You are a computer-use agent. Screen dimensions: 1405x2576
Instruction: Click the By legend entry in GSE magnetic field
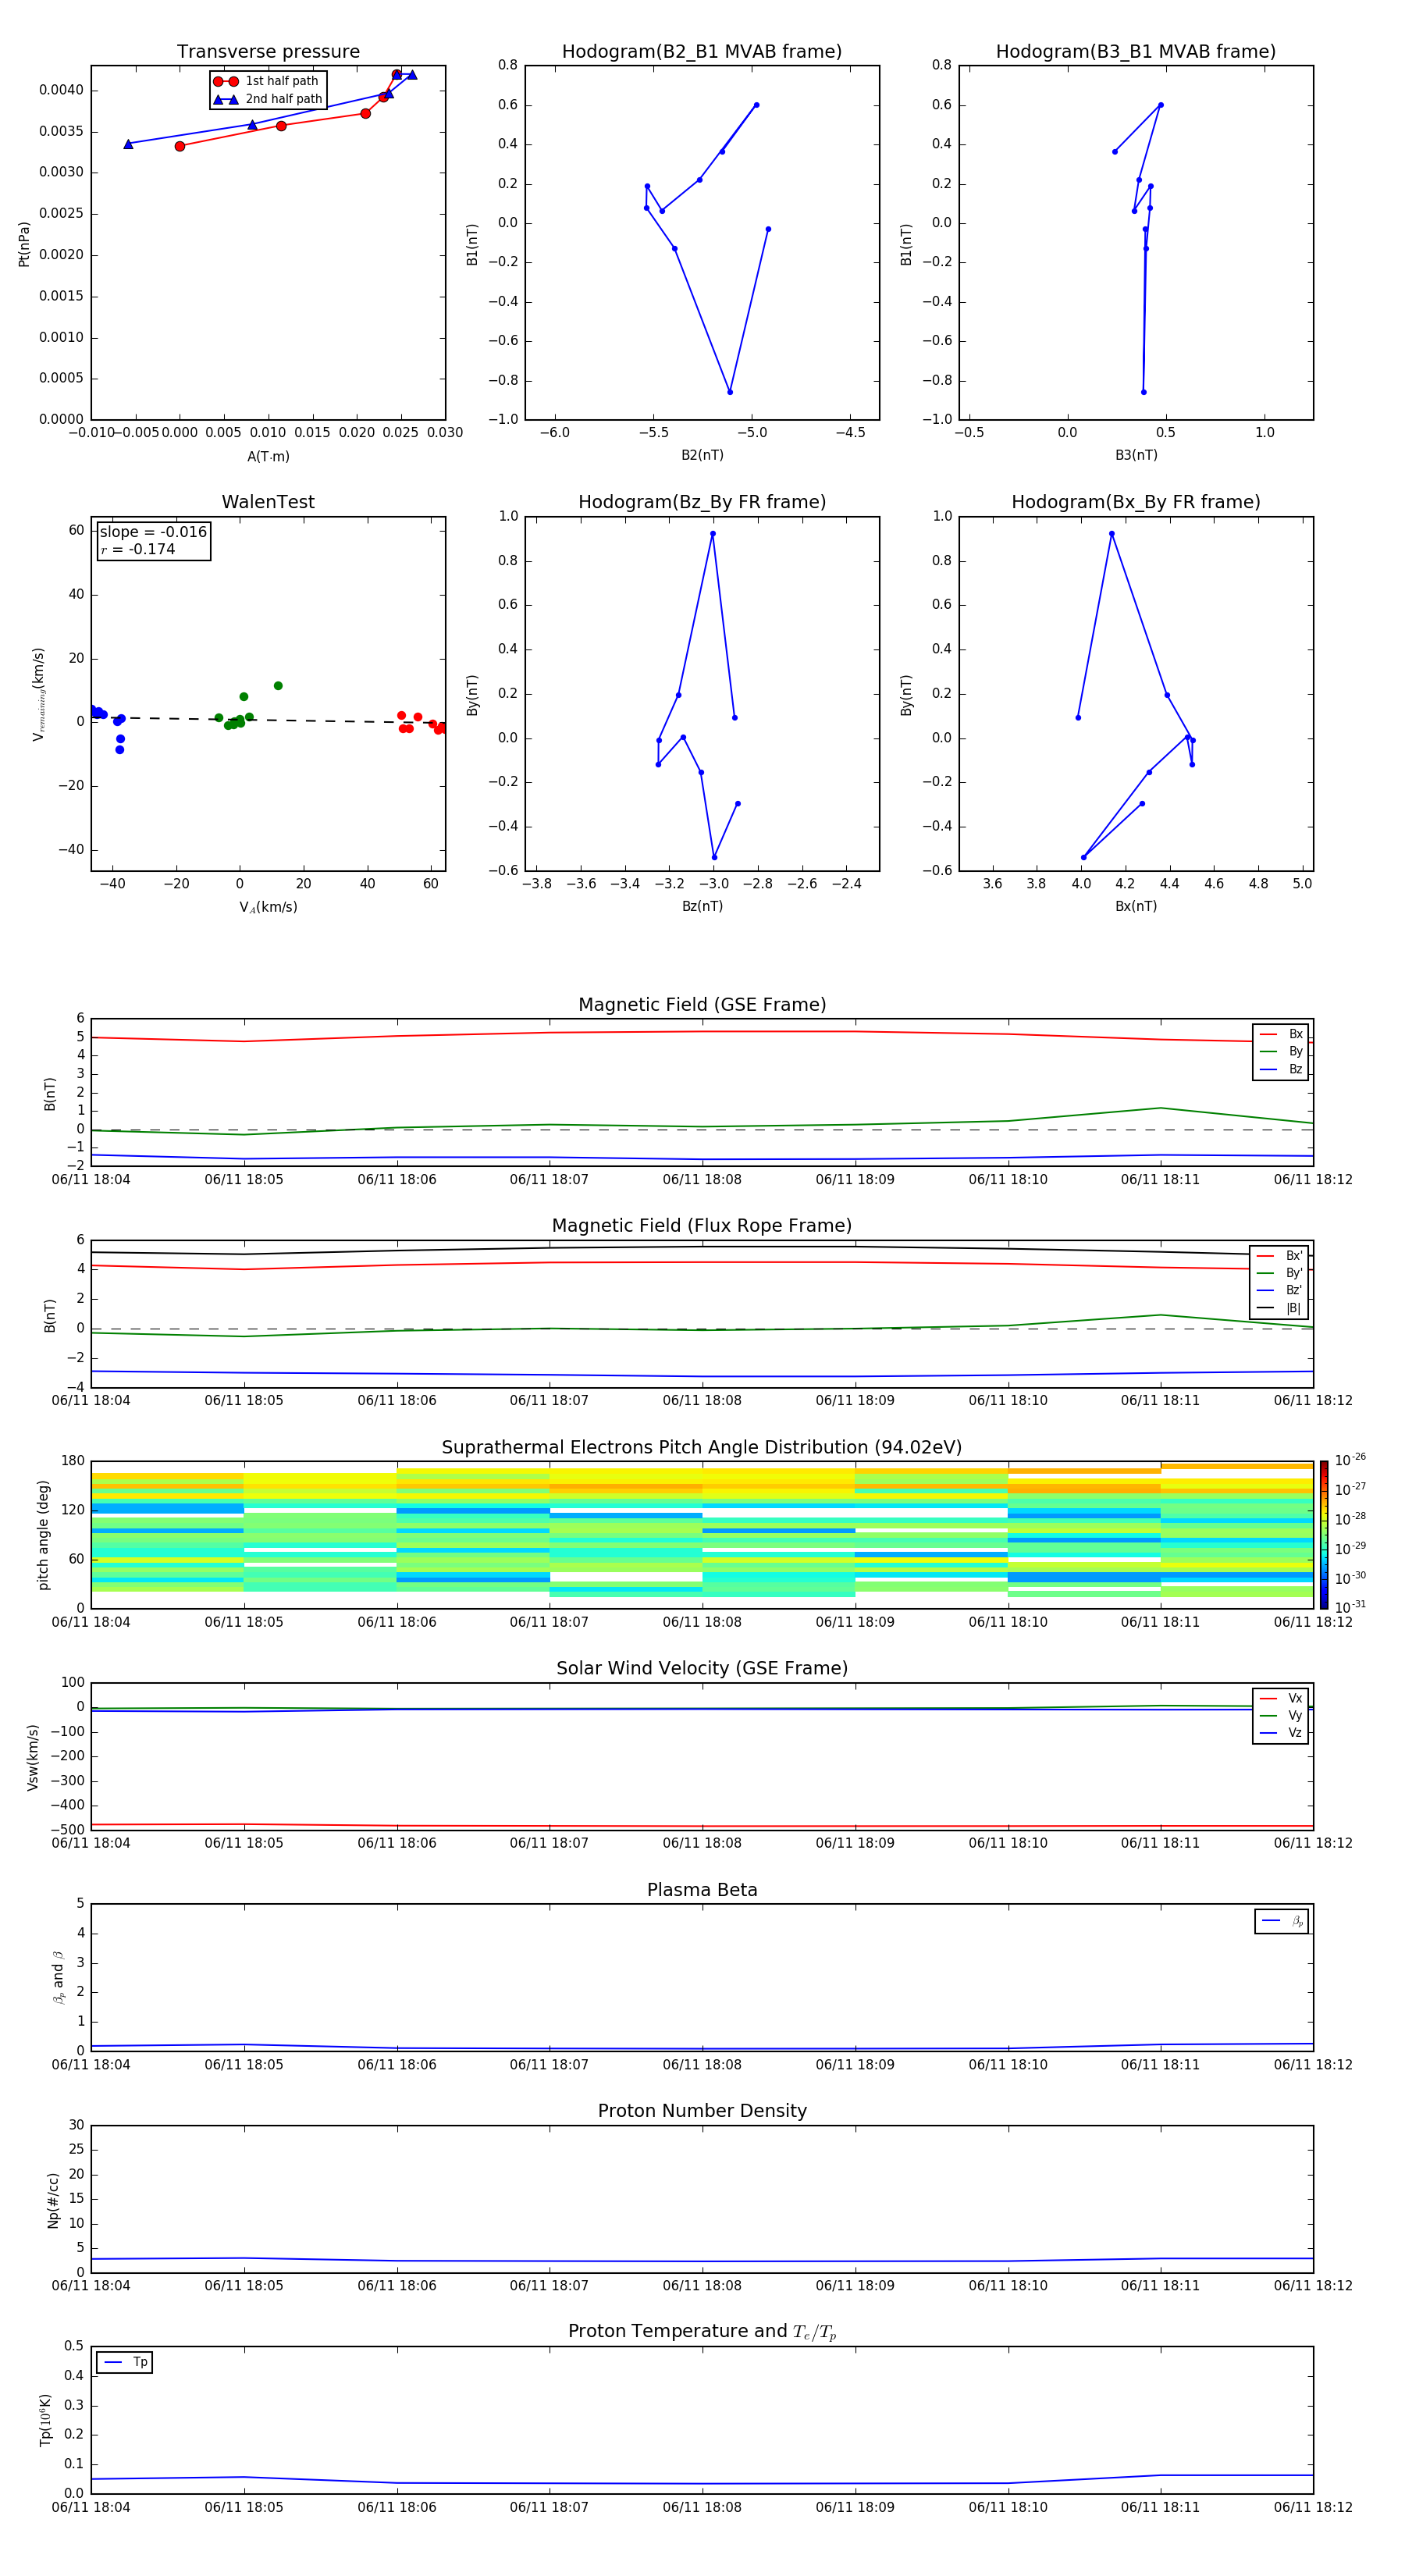tap(1281, 1052)
